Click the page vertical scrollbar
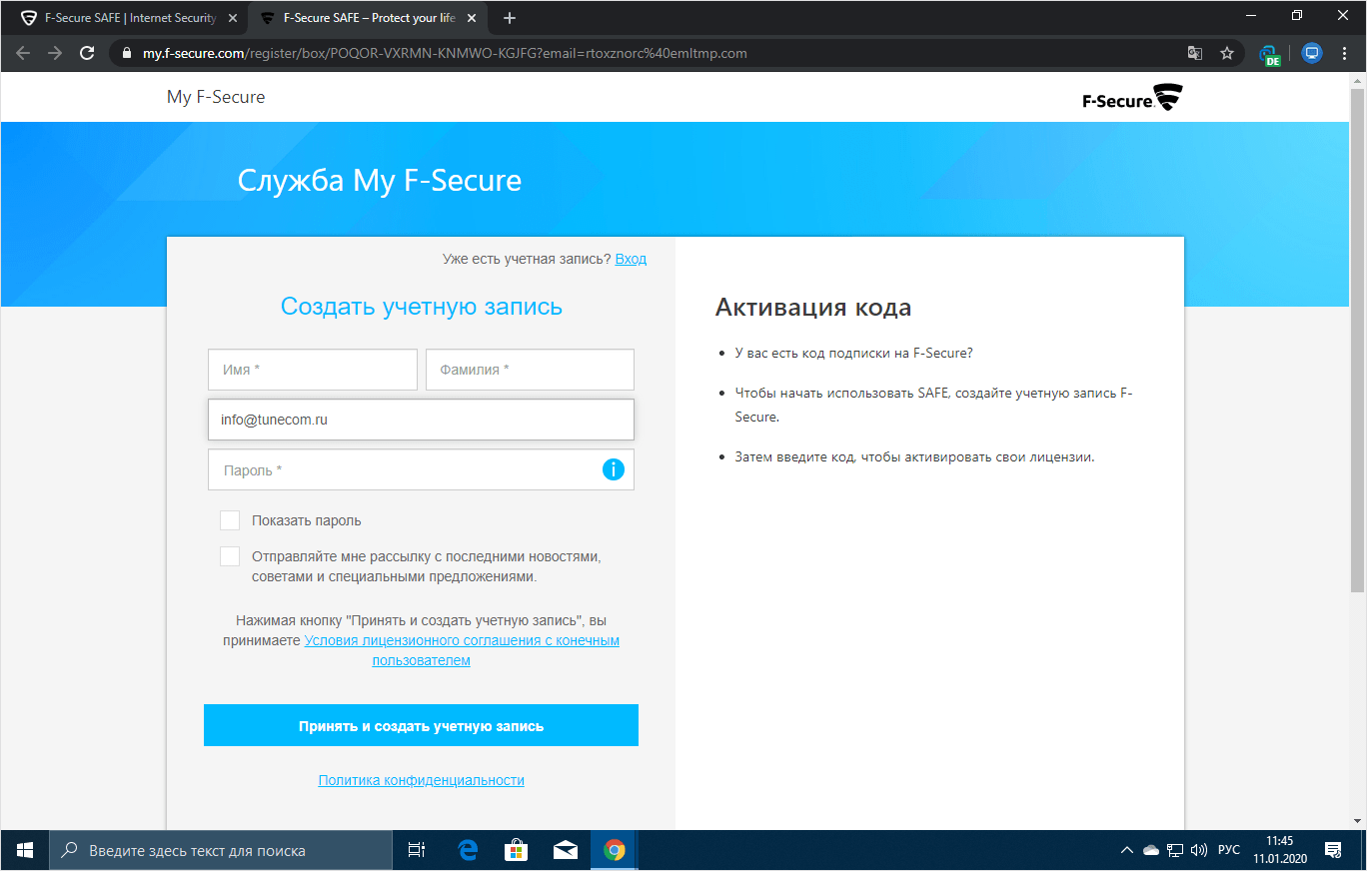 1358,340
